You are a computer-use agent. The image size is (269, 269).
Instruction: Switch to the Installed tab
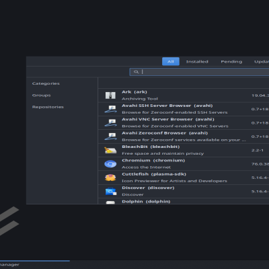point(197,61)
